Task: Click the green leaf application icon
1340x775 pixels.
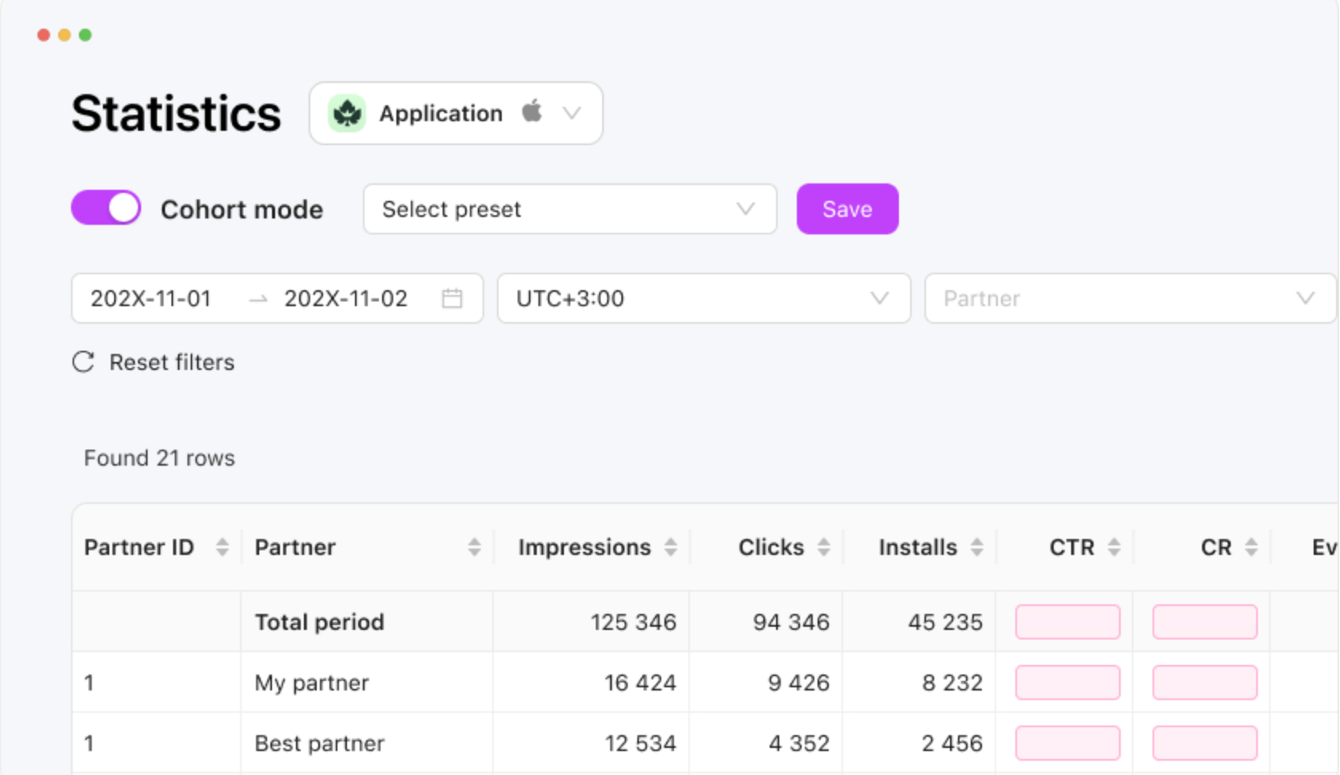Action: pos(347,113)
